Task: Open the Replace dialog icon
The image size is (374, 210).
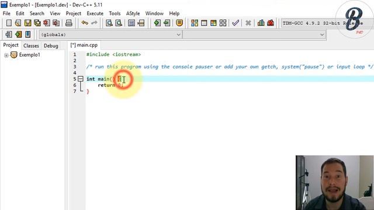Action: coord(119,23)
